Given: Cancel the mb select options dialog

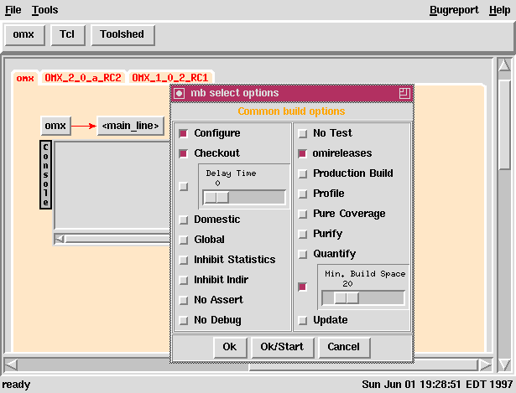Looking at the screenshot, I should [344, 347].
